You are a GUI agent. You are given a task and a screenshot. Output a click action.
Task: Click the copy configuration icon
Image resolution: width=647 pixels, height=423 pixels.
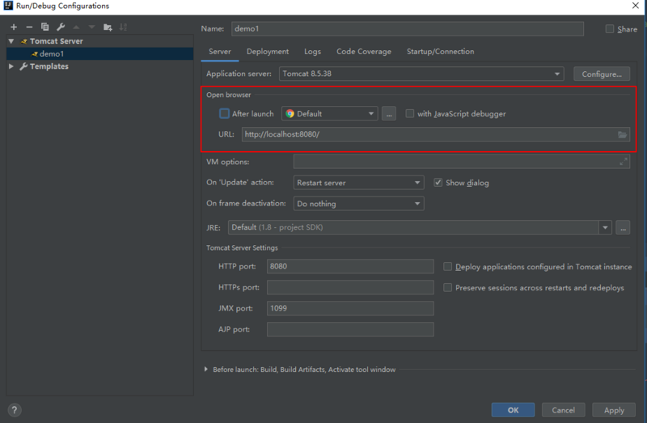click(x=44, y=27)
